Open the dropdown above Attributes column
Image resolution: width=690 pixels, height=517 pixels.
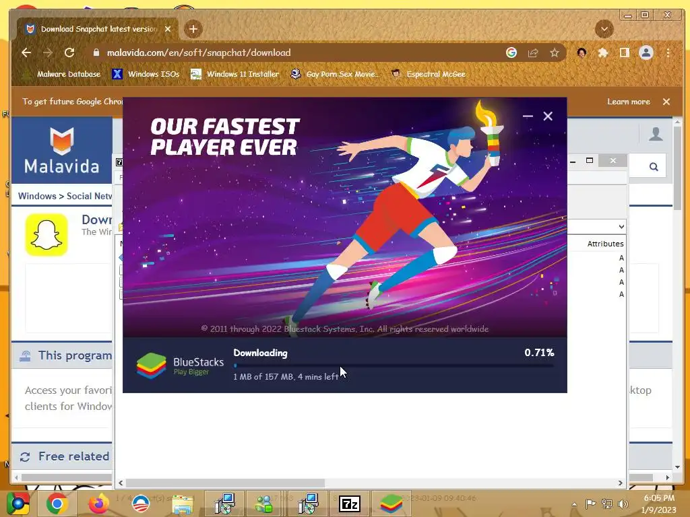click(x=621, y=227)
